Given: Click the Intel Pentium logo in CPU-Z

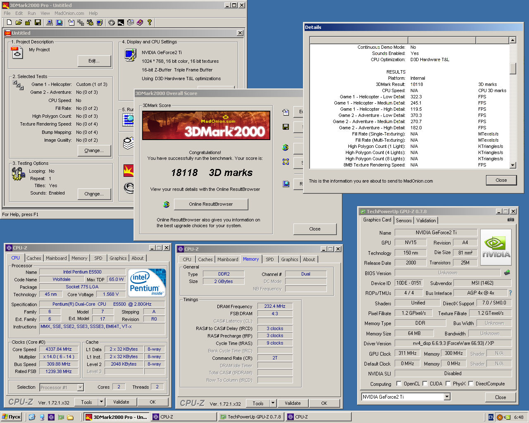Looking at the screenshot, I should tap(147, 283).
